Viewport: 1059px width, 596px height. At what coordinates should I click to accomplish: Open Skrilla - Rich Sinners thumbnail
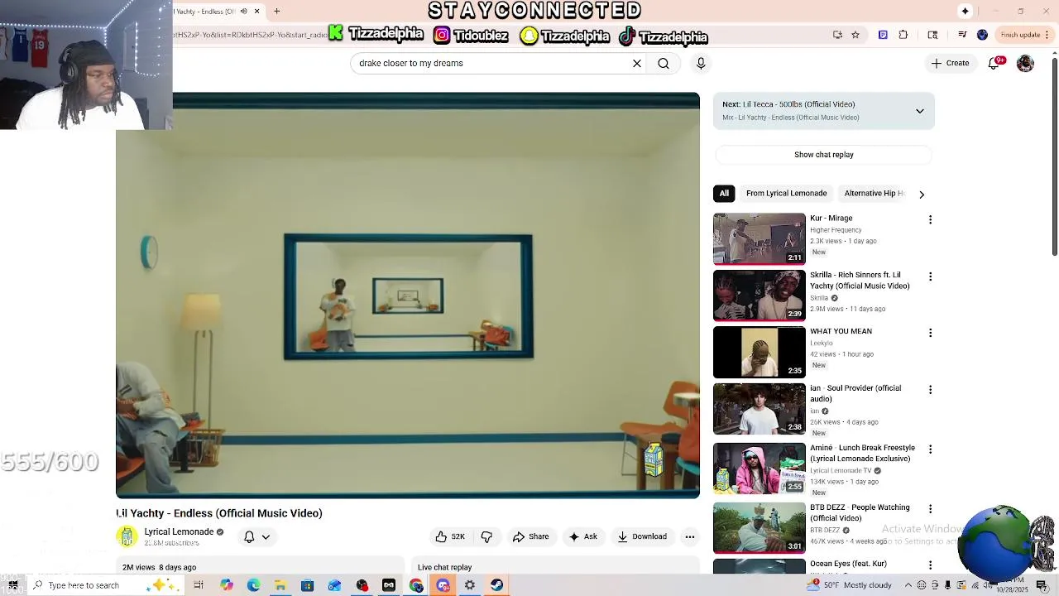coord(759,295)
